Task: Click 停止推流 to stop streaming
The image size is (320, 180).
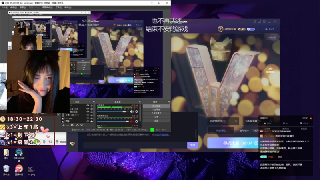Action: pyautogui.click(x=156, y=106)
